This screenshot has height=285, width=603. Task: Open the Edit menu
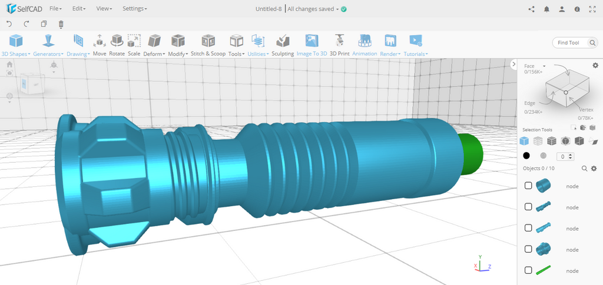coord(79,8)
